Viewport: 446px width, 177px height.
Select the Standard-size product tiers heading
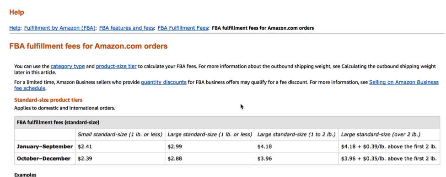[x=48, y=100]
